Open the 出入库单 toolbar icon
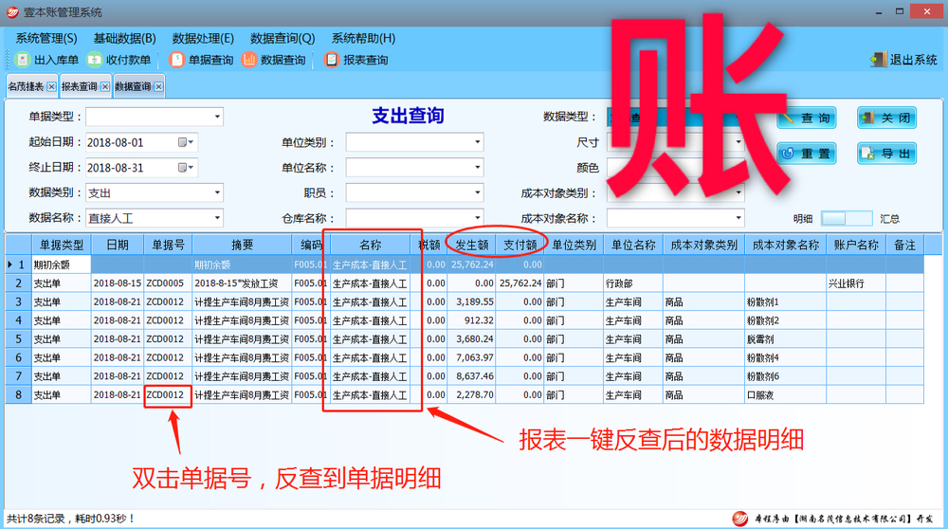This screenshot has height=529, width=948. (x=23, y=60)
